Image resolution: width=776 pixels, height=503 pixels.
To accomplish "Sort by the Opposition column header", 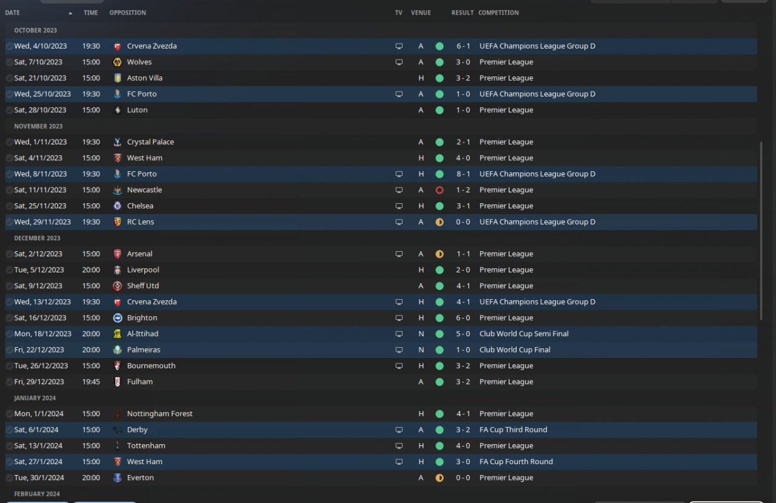I will pyautogui.click(x=127, y=13).
